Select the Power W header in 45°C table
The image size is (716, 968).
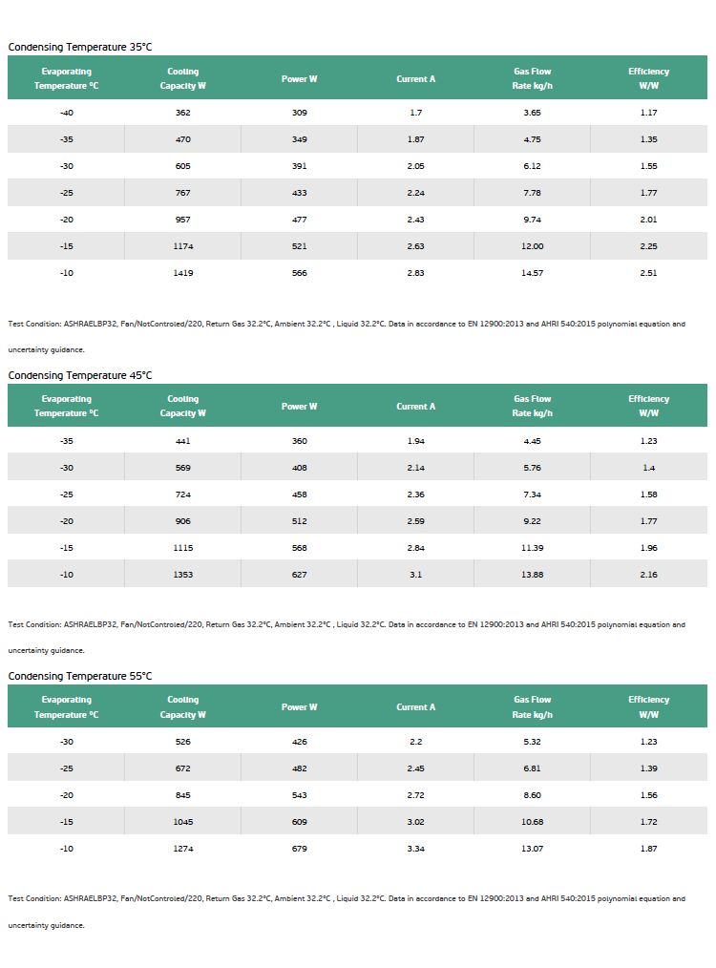tap(300, 407)
